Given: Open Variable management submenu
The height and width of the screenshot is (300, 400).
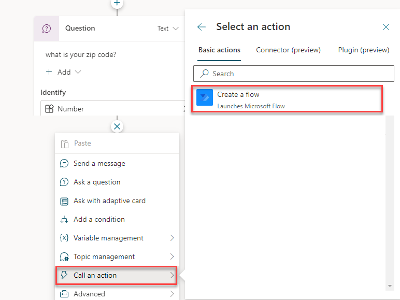Looking at the screenshot, I should click(117, 238).
